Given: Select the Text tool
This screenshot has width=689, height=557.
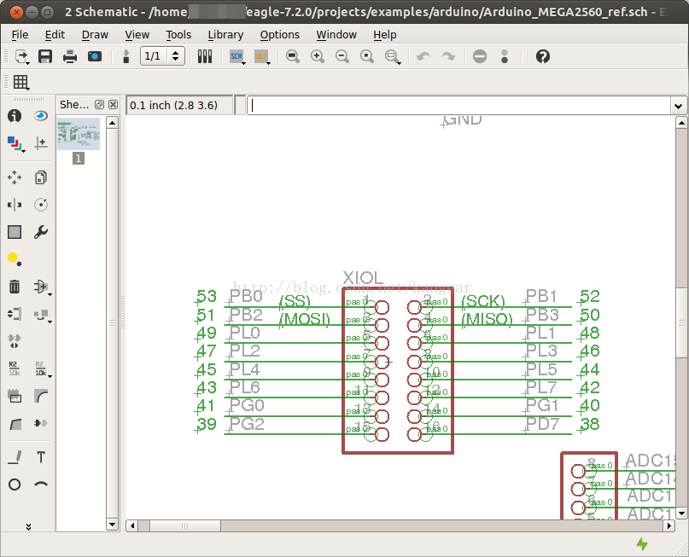Looking at the screenshot, I should pyautogui.click(x=41, y=457).
